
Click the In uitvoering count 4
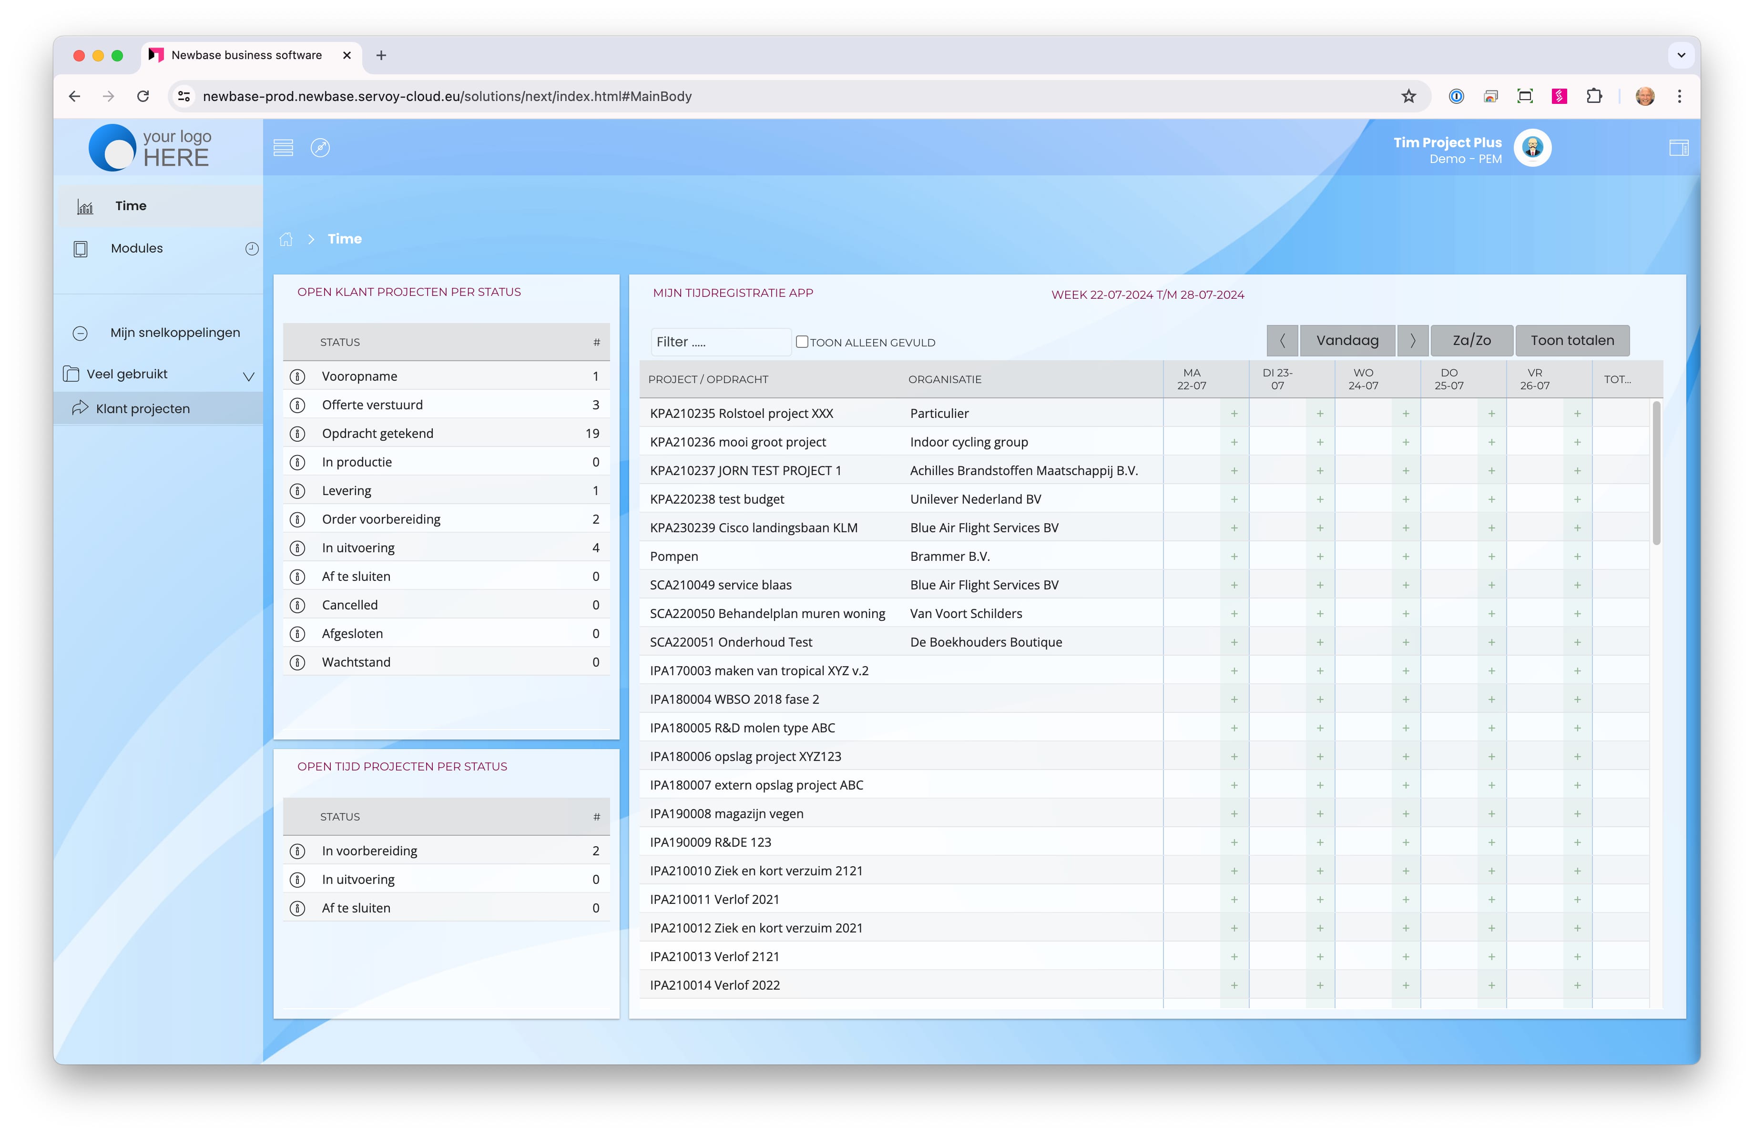(595, 548)
